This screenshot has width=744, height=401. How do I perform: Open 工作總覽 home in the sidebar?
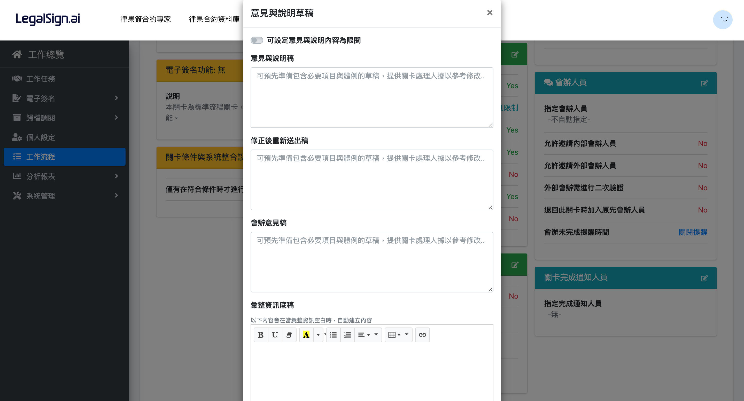click(64, 54)
